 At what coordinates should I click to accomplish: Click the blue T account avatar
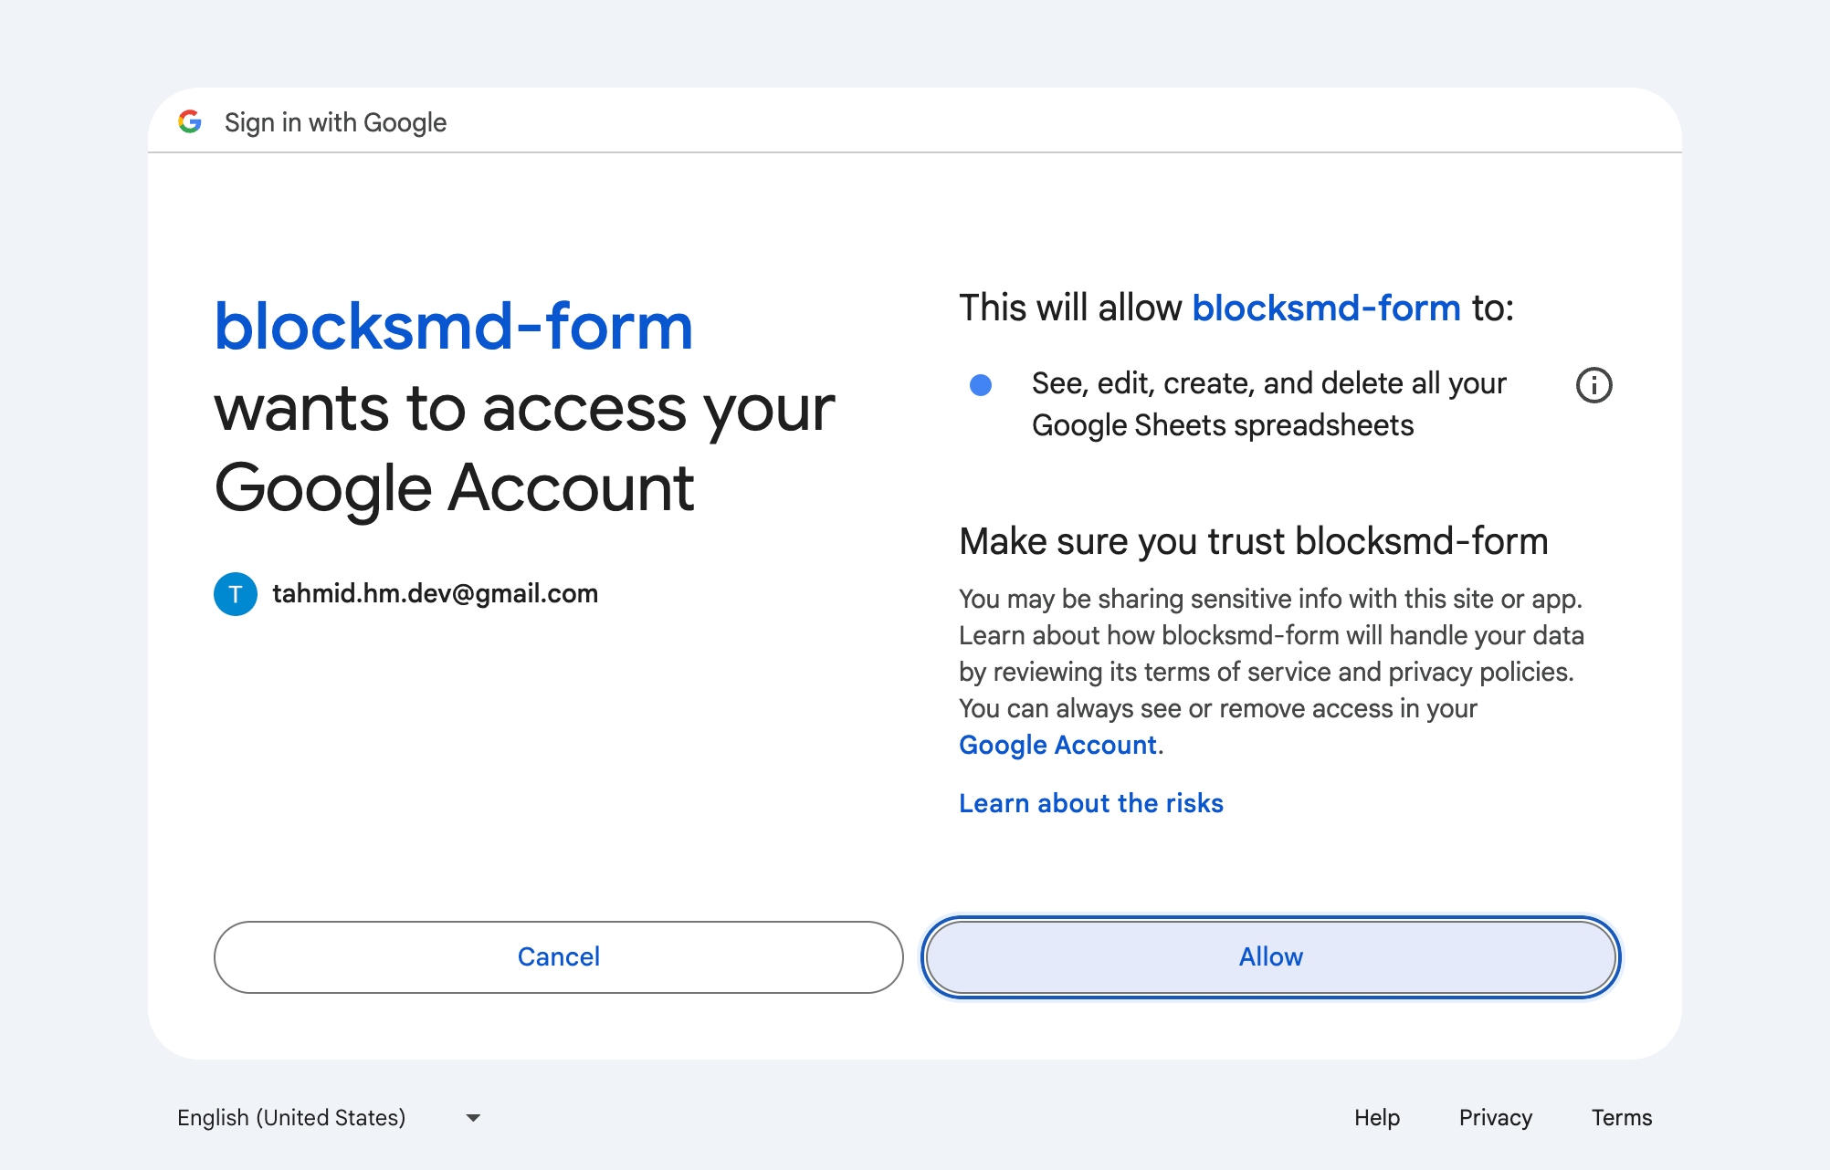click(x=236, y=594)
